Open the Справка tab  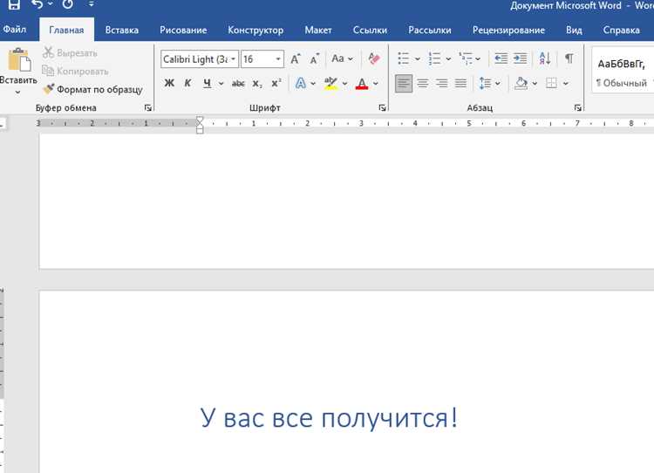point(621,30)
